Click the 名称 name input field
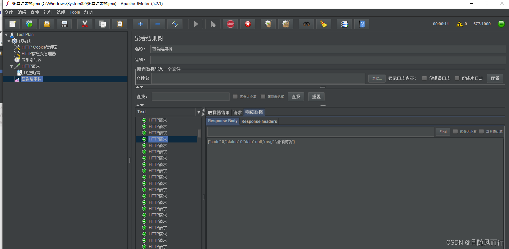 tap(328, 49)
